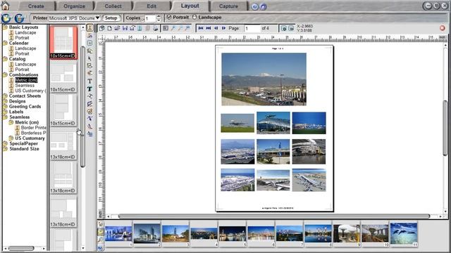This screenshot has width=451, height=253.
Task: Increase copies with the up arrow
Action: coord(159,16)
